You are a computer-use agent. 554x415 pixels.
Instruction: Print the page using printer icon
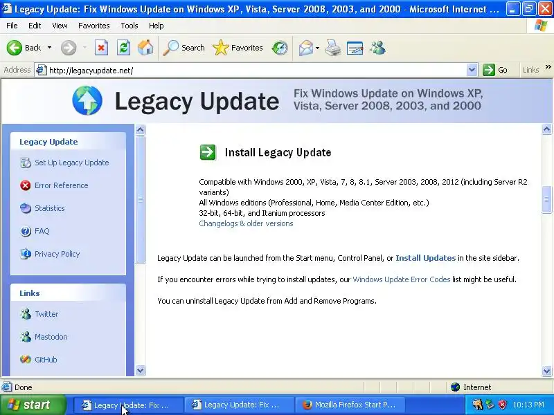pyautogui.click(x=333, y=48)
